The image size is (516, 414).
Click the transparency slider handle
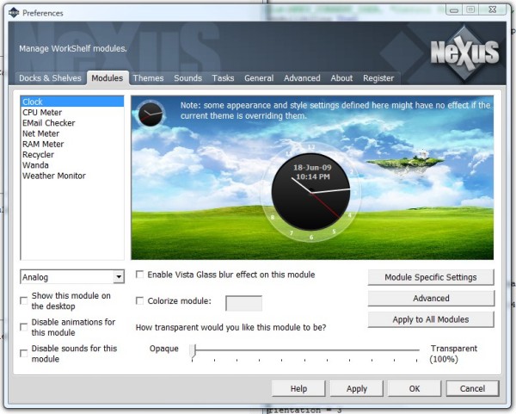coord(193,351)
